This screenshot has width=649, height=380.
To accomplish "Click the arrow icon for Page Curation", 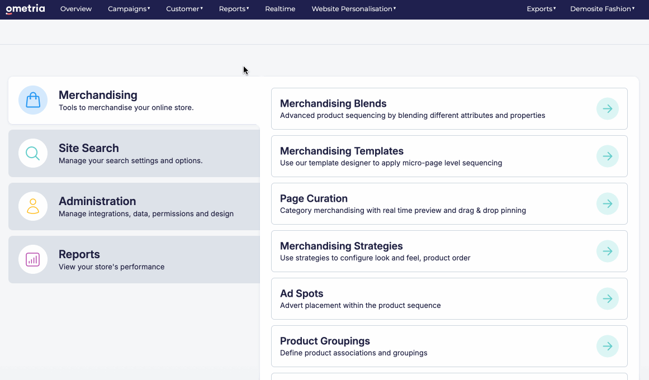I will (608, 203).
